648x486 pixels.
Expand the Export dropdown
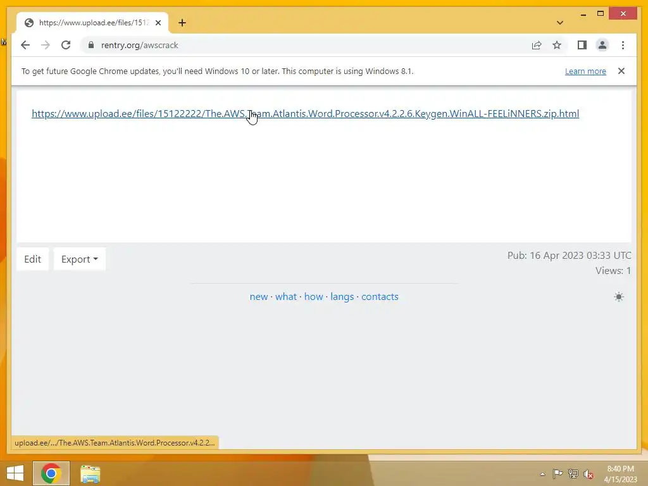79,259
